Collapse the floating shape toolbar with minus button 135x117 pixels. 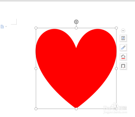[123, 31]
